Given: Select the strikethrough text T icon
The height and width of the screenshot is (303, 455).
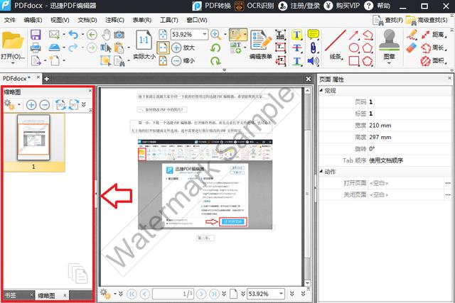Looking at the screenshot, I should (296, 48).
